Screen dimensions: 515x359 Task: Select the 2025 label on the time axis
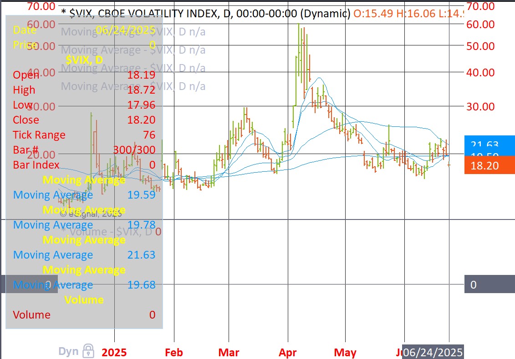(114, 353)
